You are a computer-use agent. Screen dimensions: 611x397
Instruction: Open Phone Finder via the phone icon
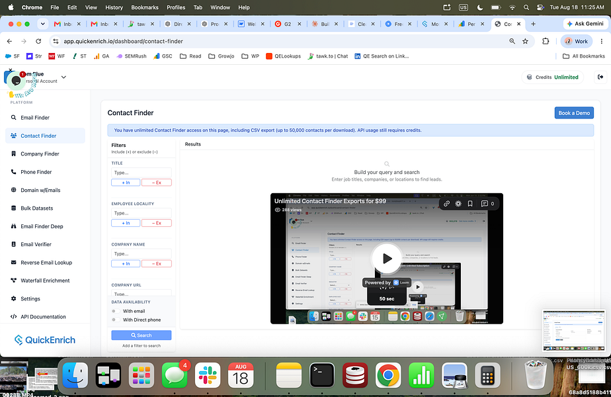(14, 171)
